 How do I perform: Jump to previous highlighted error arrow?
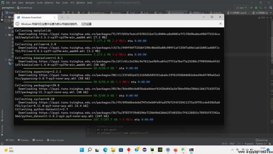tap(267, 18)
